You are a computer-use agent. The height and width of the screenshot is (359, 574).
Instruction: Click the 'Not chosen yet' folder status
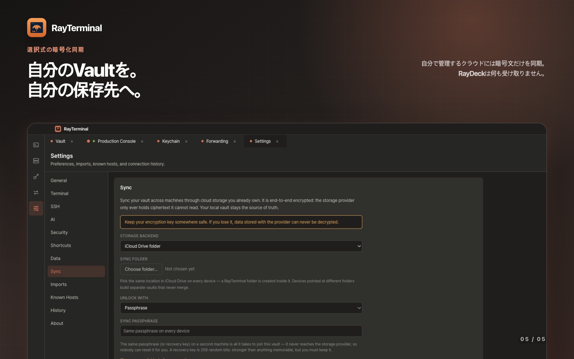(180, 269)
